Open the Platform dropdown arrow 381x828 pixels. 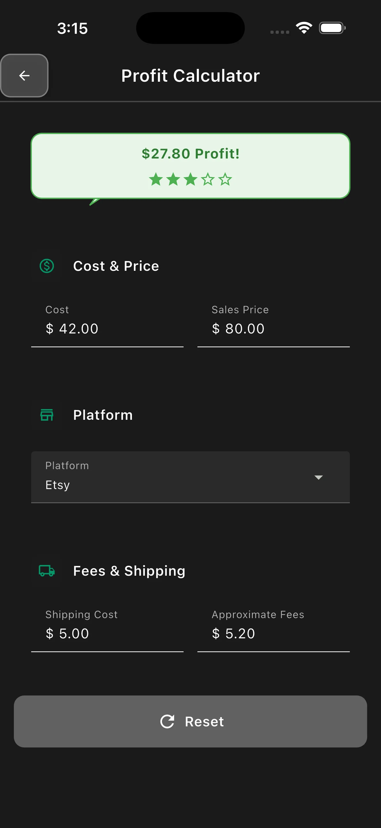[x=318, y=477]
